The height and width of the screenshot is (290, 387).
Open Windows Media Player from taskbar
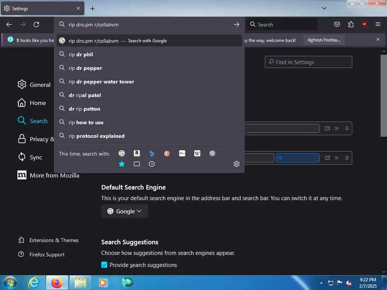(103, 282)
